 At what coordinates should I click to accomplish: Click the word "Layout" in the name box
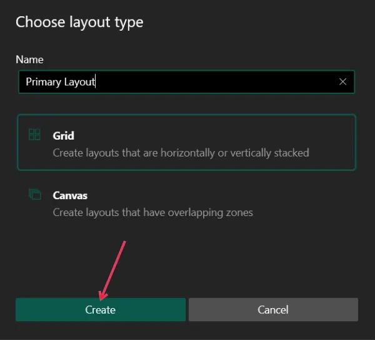point(80,82)
